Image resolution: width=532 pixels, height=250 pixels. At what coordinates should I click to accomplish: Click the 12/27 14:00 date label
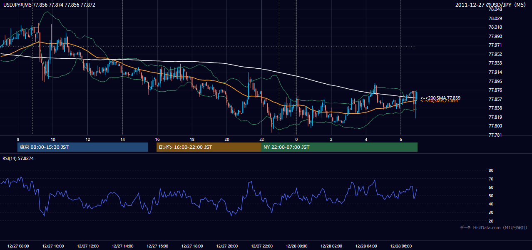122,246
